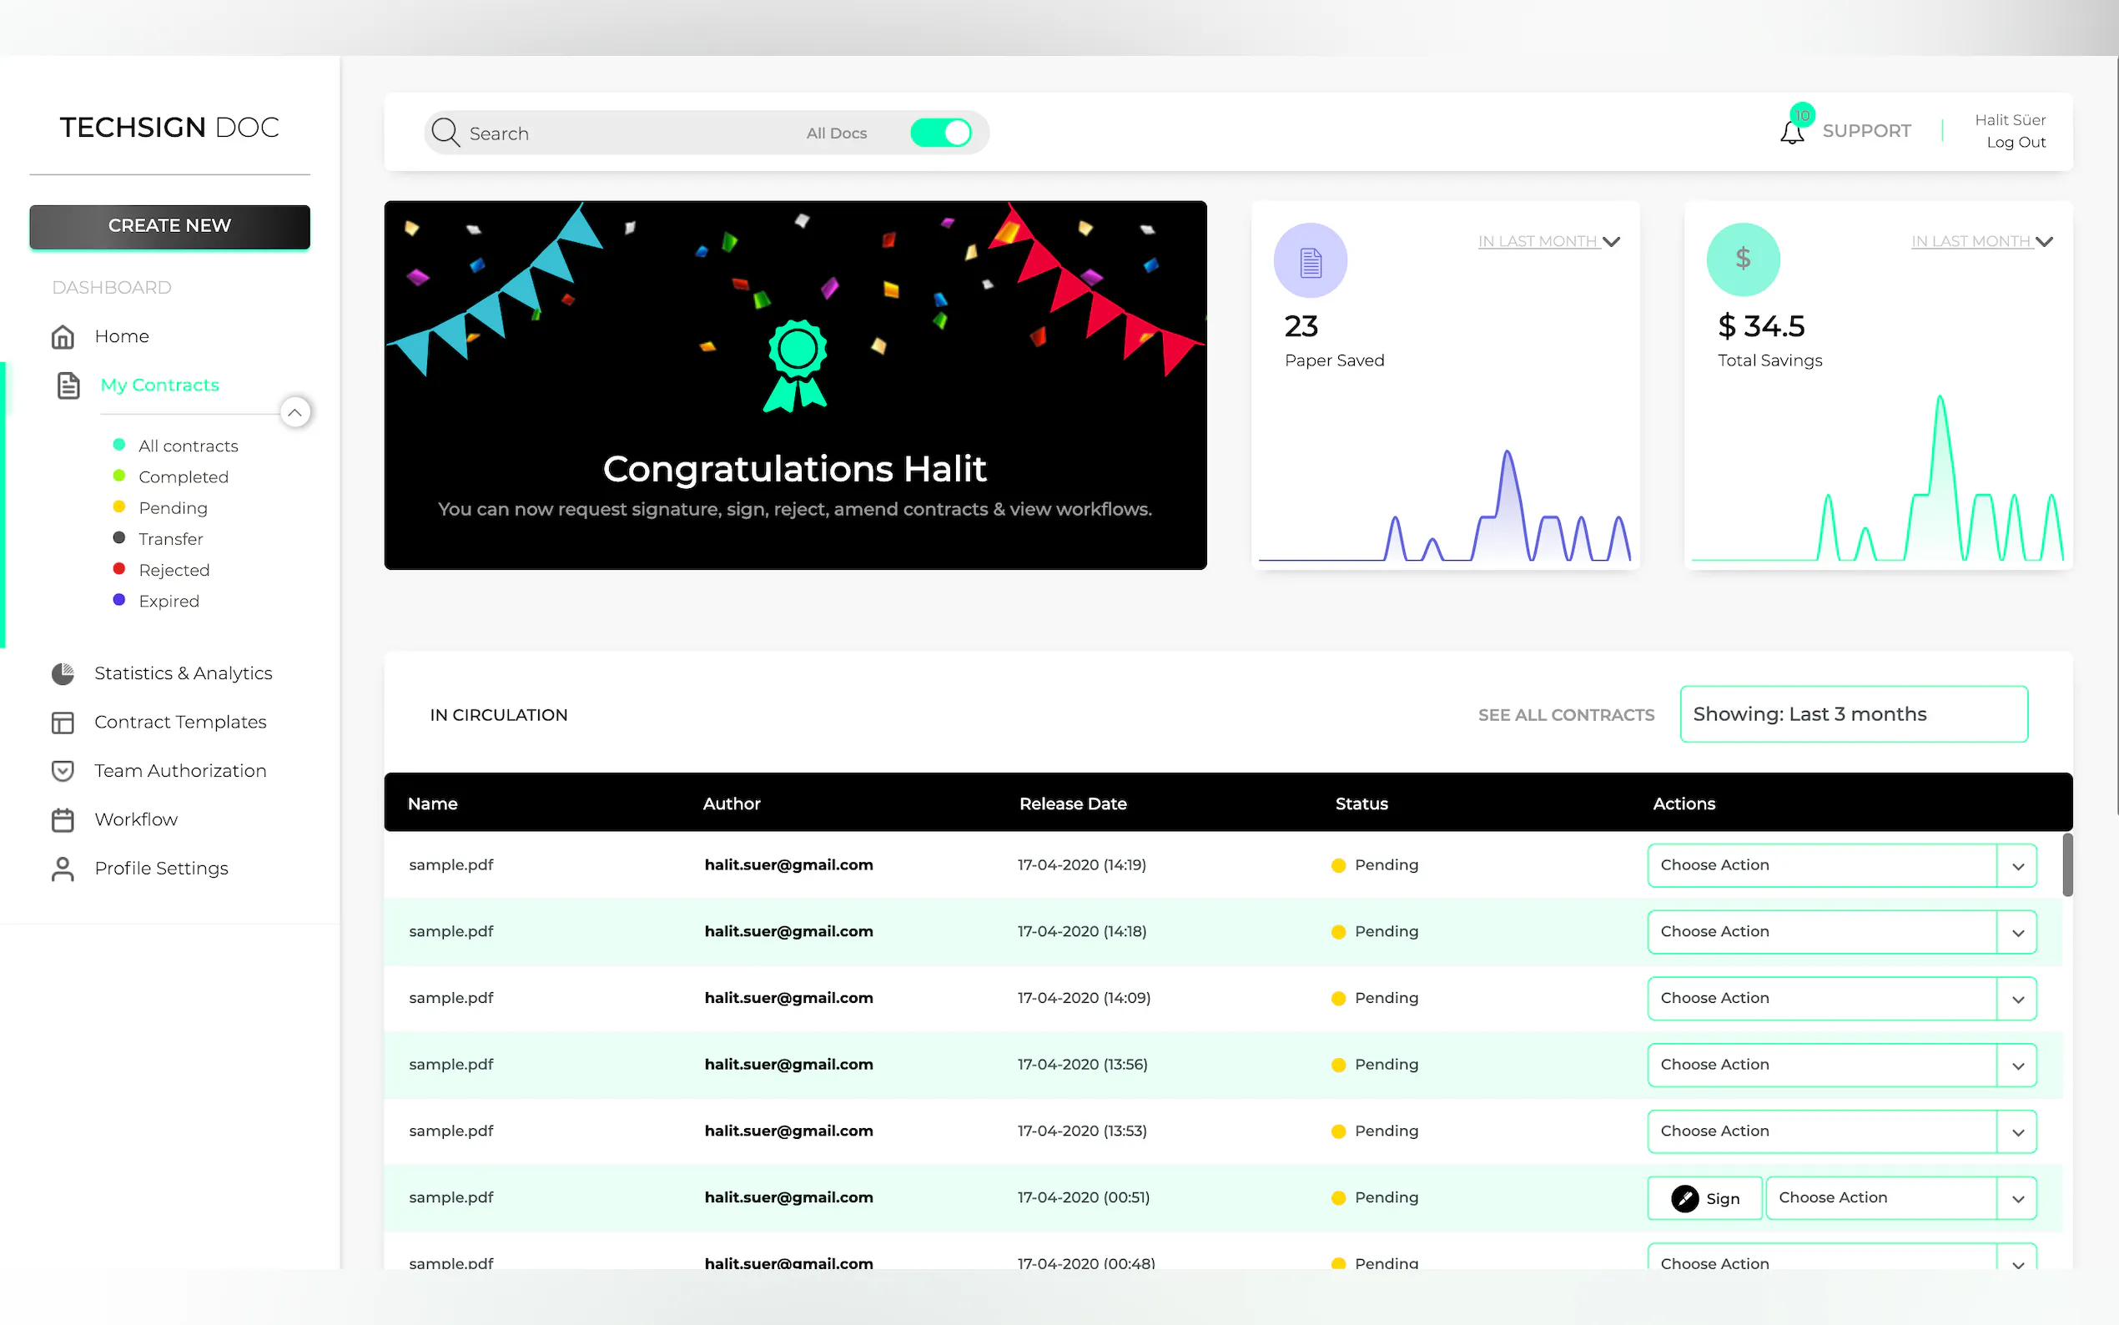Click the Profile Settings person icon

pos(63,869)
